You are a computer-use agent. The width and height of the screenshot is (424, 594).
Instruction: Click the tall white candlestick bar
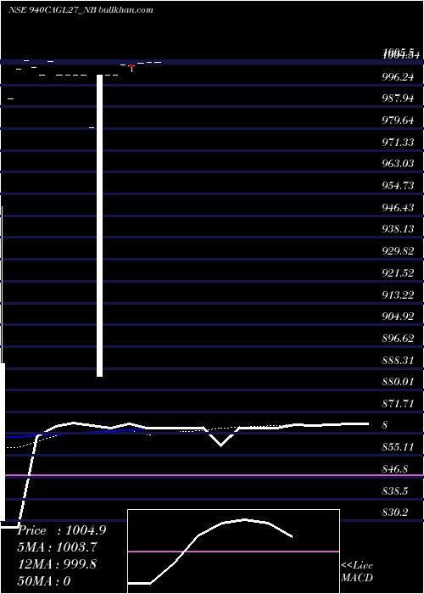(x=99, y=226)
